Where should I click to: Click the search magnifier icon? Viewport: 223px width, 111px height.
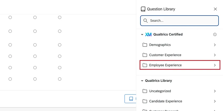(145, 21)
